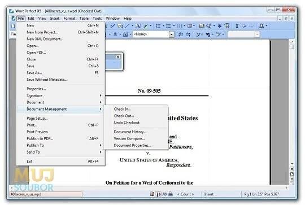Click the stamp icon at toolbar end

click(x=262, y=26)
